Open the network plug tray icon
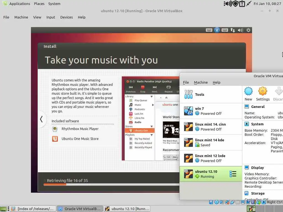 248,3
